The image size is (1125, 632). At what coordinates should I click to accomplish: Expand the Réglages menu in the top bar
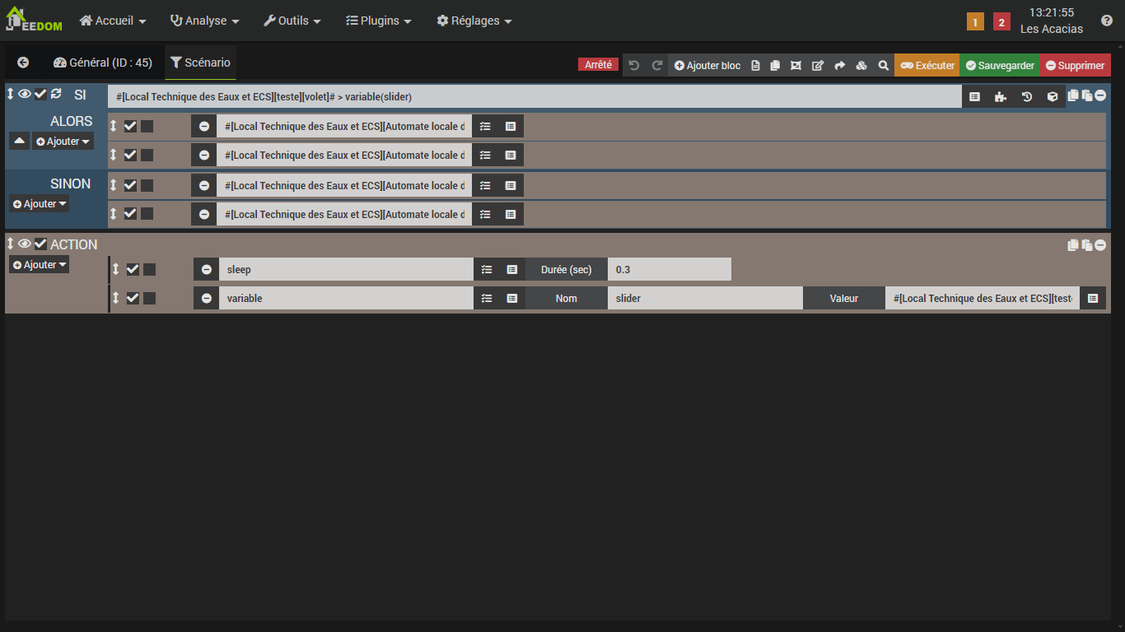(x=474, y=21)
